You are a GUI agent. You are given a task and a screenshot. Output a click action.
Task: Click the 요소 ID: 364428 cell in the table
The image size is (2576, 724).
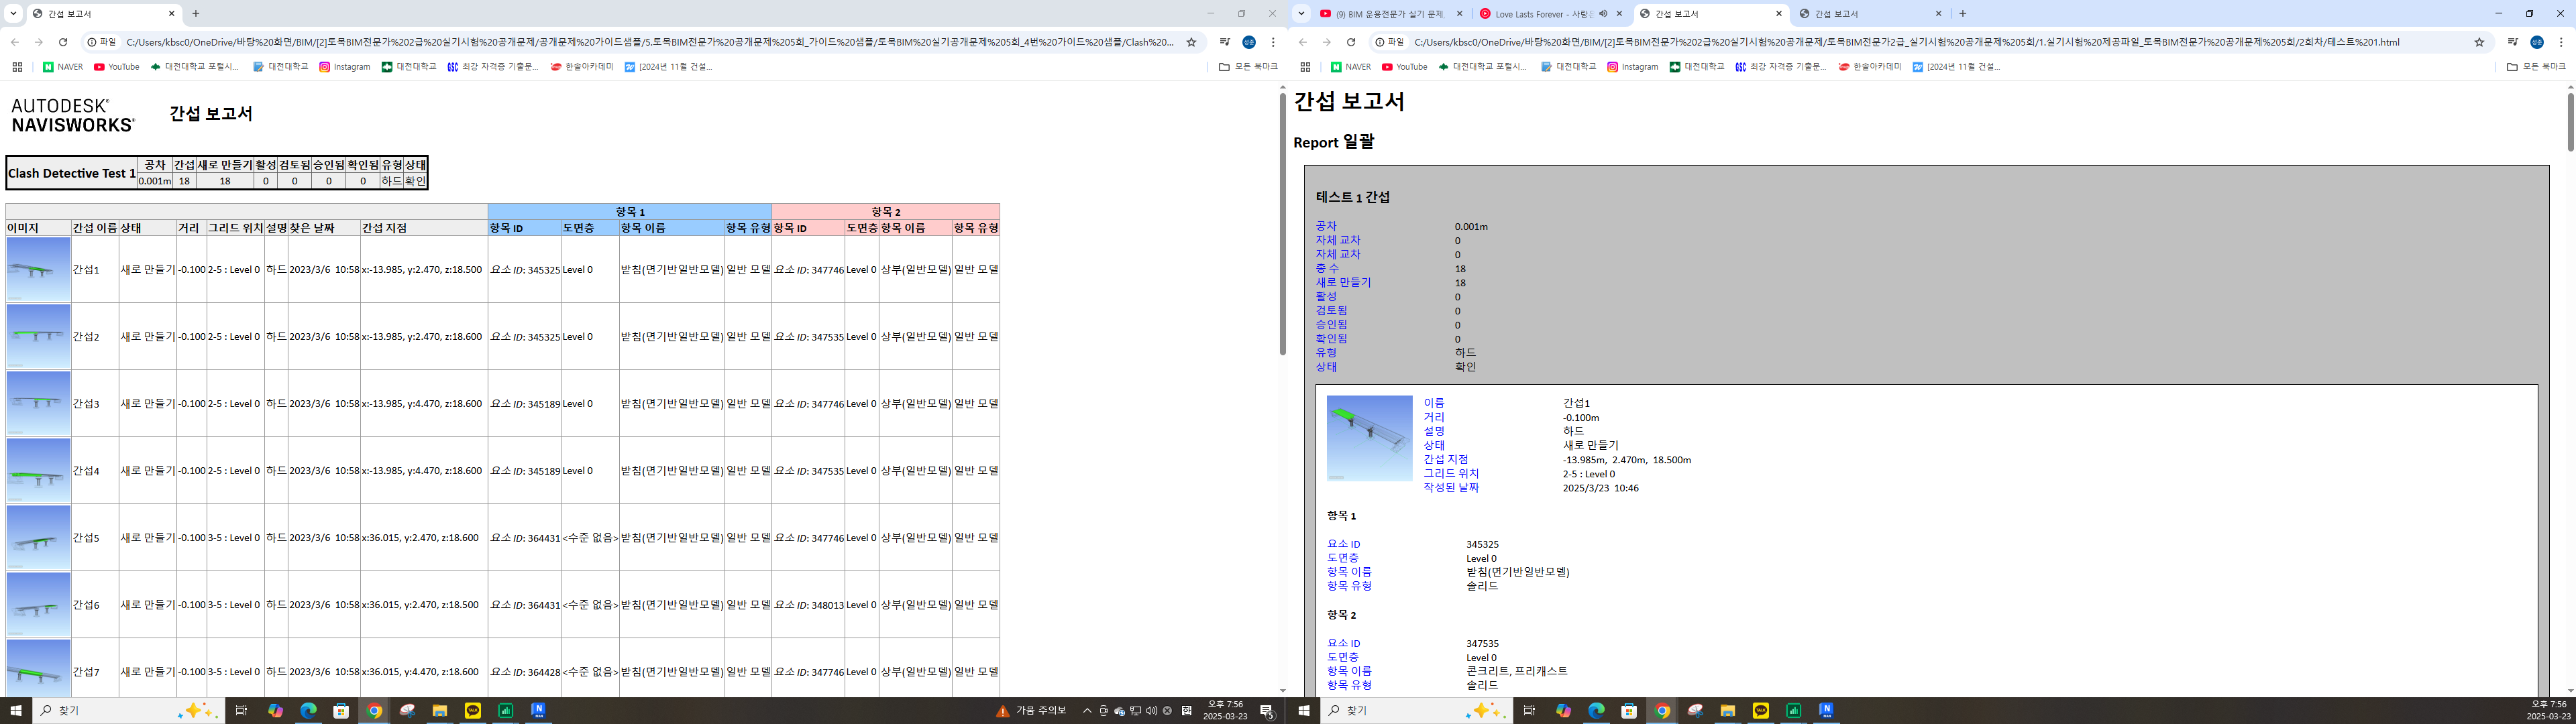pos(525,672)
